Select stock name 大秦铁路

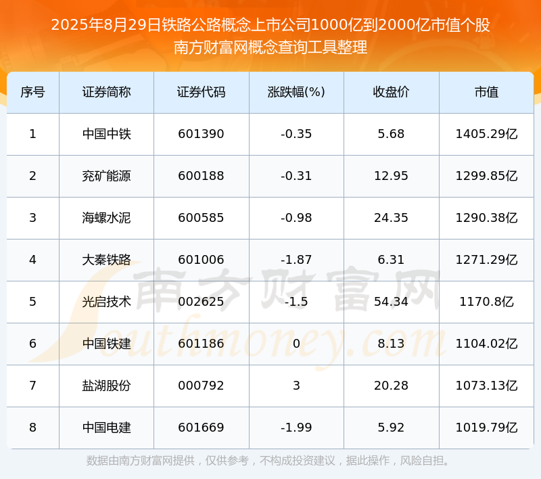point(106,260)
